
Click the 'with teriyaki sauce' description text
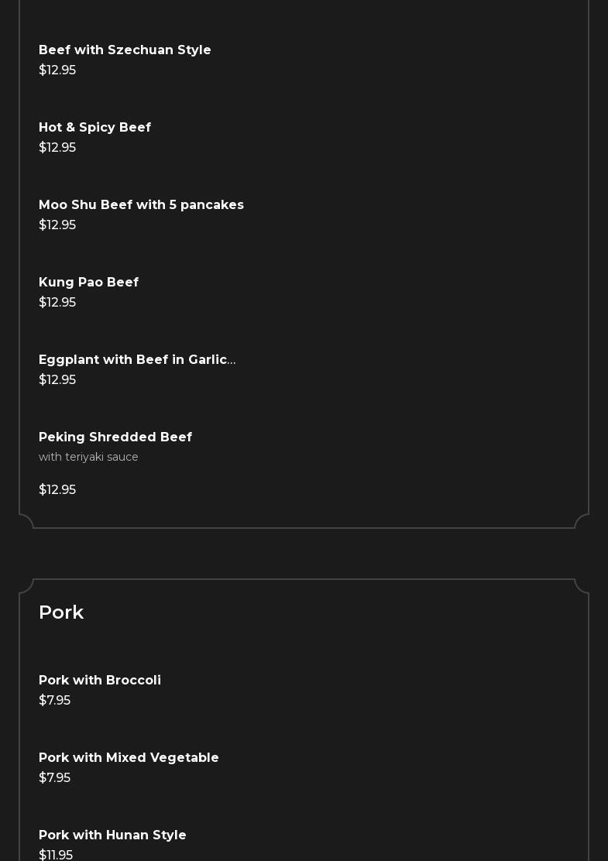tap(88, 457)
